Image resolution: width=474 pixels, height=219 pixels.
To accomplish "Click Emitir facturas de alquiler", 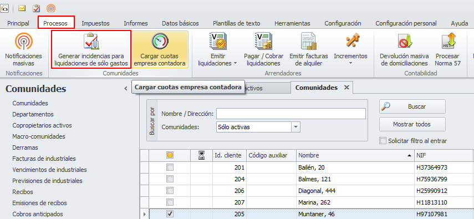I will 309,50.
